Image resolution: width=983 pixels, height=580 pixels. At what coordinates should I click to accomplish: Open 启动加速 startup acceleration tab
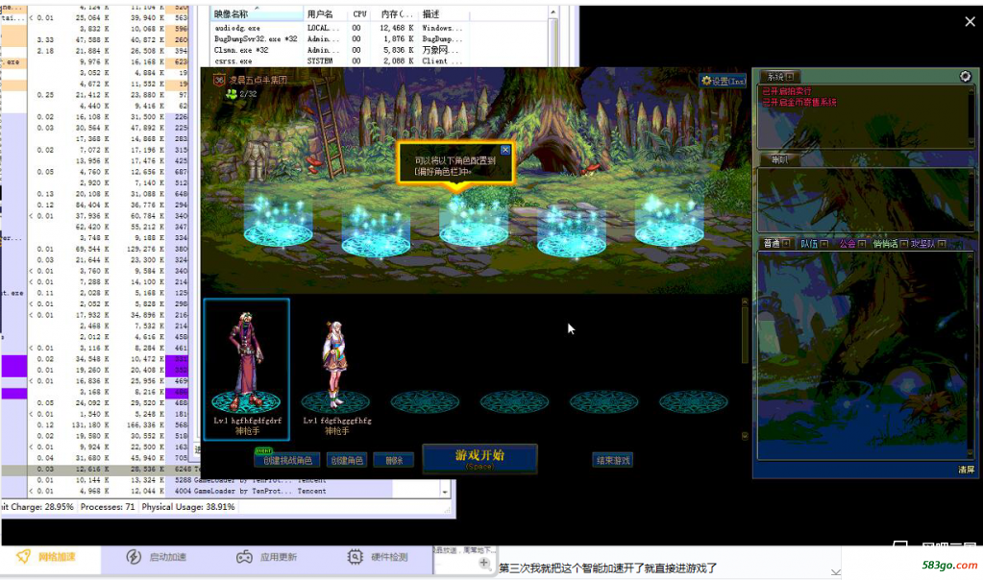pyautogui.click(x=156, y=557)
